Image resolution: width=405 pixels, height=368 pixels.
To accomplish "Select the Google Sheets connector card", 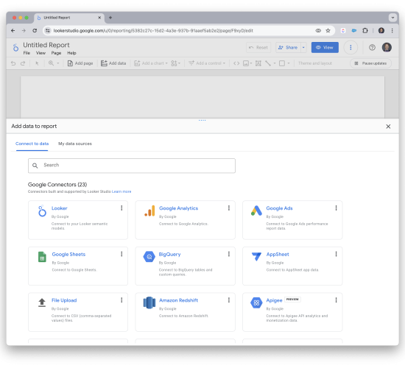I will tap(78, 266).
